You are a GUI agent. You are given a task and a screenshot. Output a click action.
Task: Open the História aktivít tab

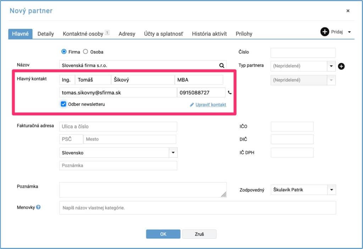(209, 34)
